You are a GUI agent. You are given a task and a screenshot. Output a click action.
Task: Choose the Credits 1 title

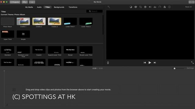pos(23,21)
